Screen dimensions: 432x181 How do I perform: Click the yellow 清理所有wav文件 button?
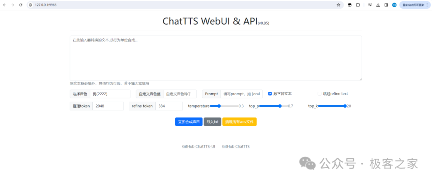click(x=240, y=122)
